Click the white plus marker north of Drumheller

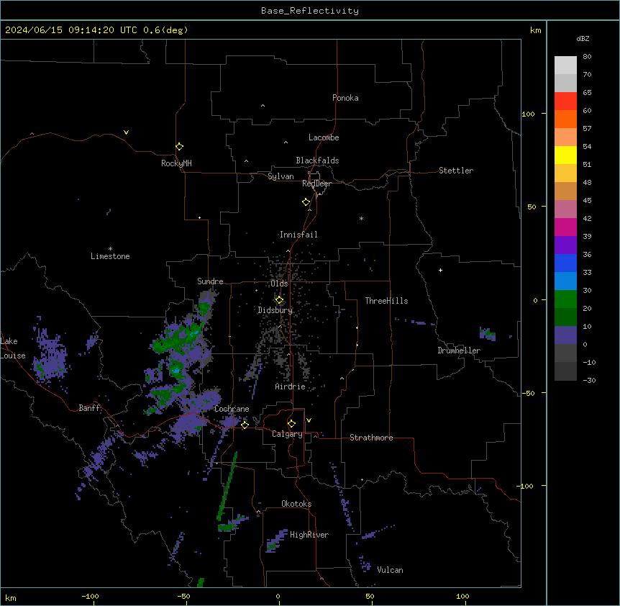pos(440,270)
